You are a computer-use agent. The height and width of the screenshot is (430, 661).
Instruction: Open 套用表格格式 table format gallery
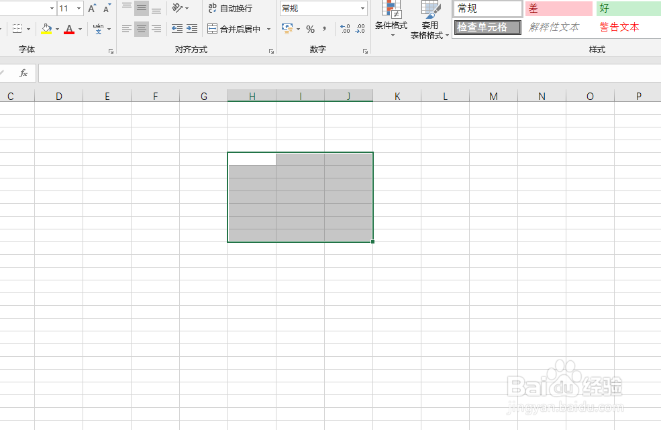pos(429,20)
